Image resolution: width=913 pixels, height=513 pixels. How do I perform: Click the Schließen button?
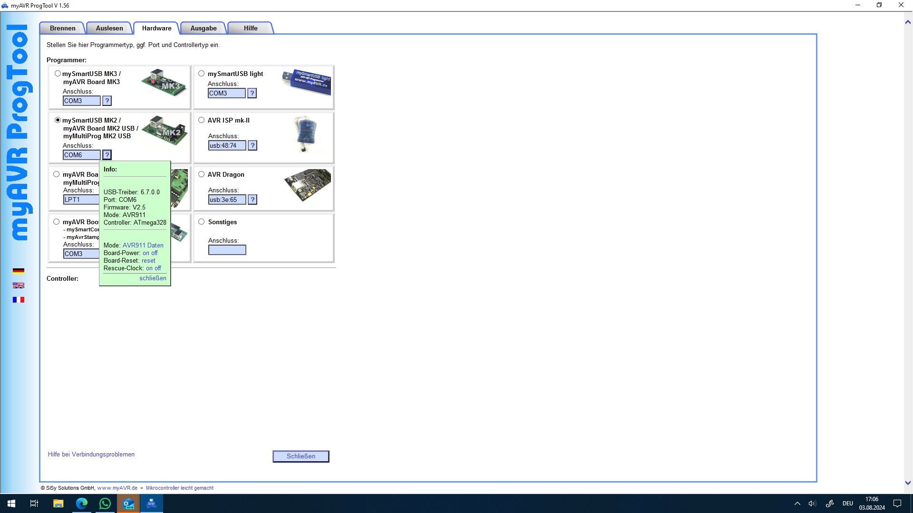(x=301, y=456)
